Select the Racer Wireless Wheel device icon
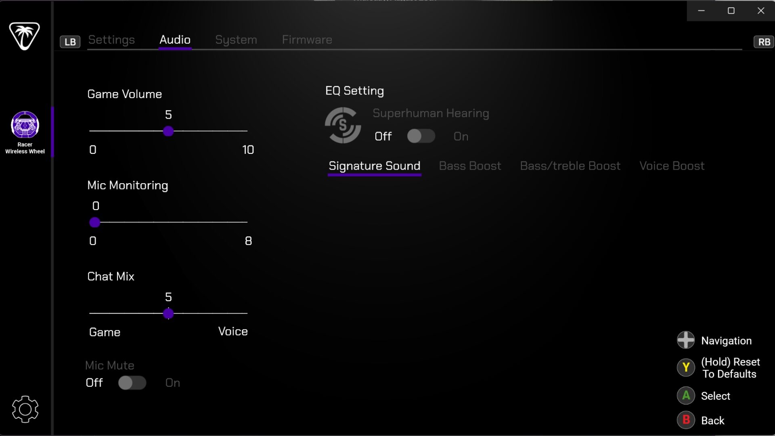This screenshot has height=436, width=775. tap(25, 125)
